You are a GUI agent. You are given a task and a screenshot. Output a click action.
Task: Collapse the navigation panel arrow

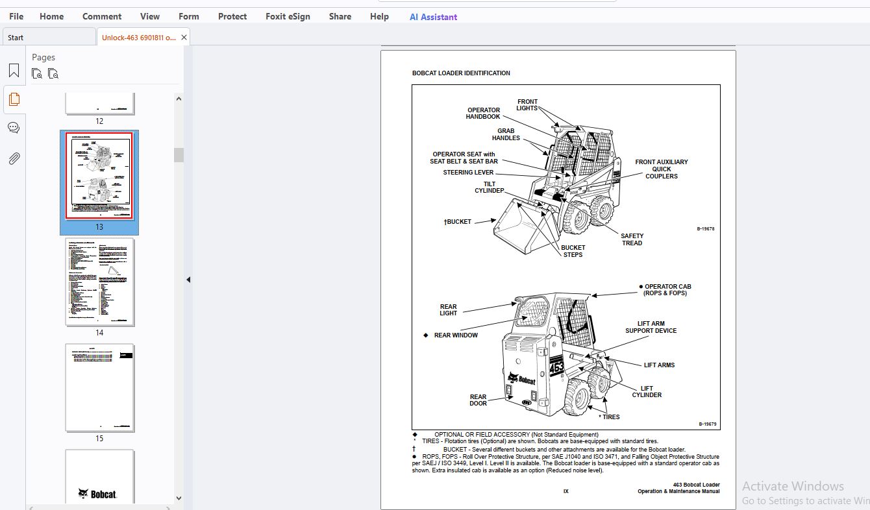point(188,280)
